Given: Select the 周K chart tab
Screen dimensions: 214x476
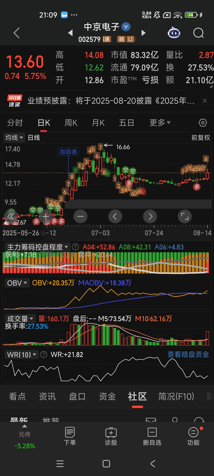Looking at the screenshot, I should pos(71,123).
